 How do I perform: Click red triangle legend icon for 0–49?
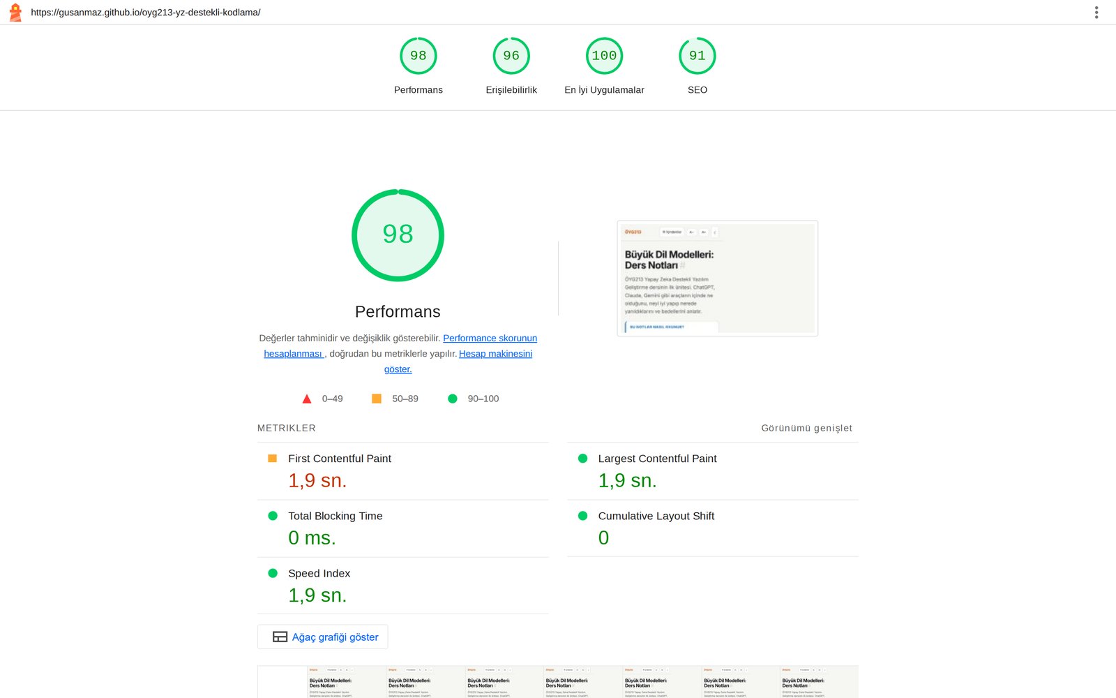pos(306,399)
